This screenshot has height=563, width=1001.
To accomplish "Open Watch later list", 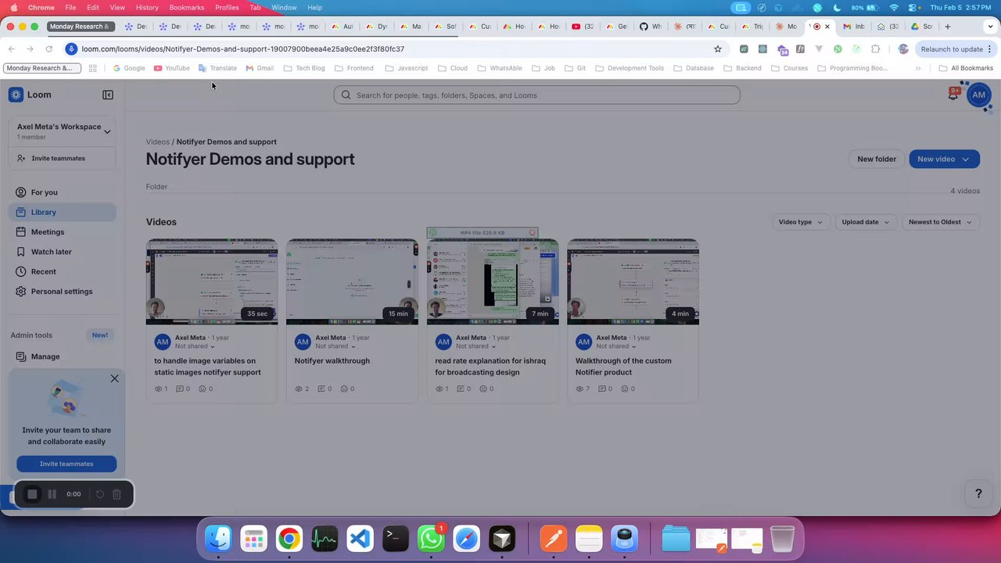I will (63, 252).
